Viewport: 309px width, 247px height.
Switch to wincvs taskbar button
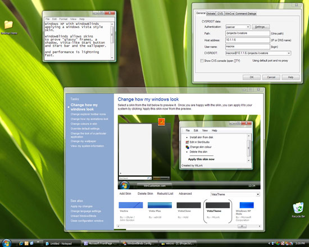click(178, 244)
